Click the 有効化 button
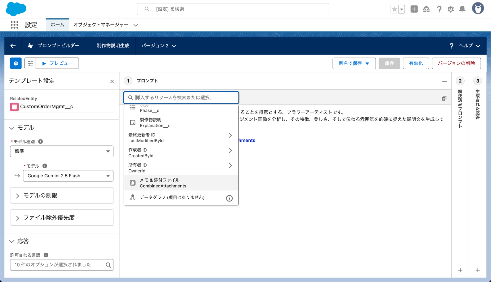This screenshot has width=491, height=282. (415, 63)
